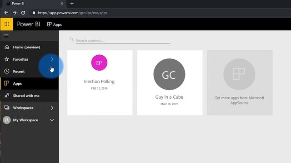Select Apps in navigation pane

(29, 83)
